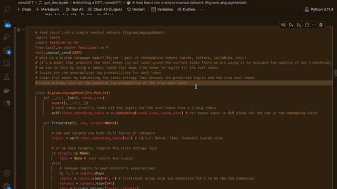Open notebook toolbar overflow ellipsis
The height and width of the screenshot is (189, 337).
201,9
